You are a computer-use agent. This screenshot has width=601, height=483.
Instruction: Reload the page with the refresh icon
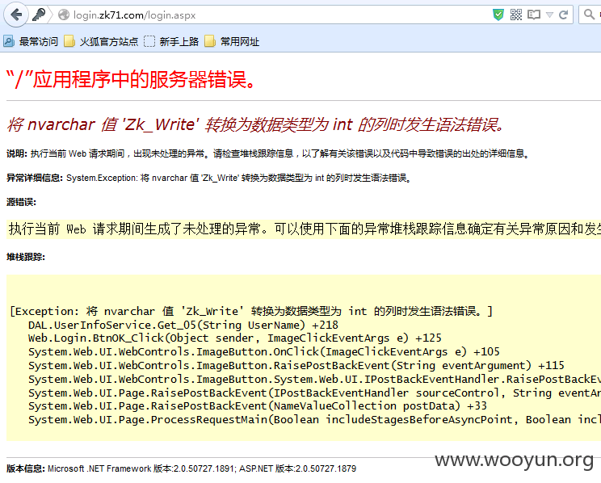click(x=563, y=15)
